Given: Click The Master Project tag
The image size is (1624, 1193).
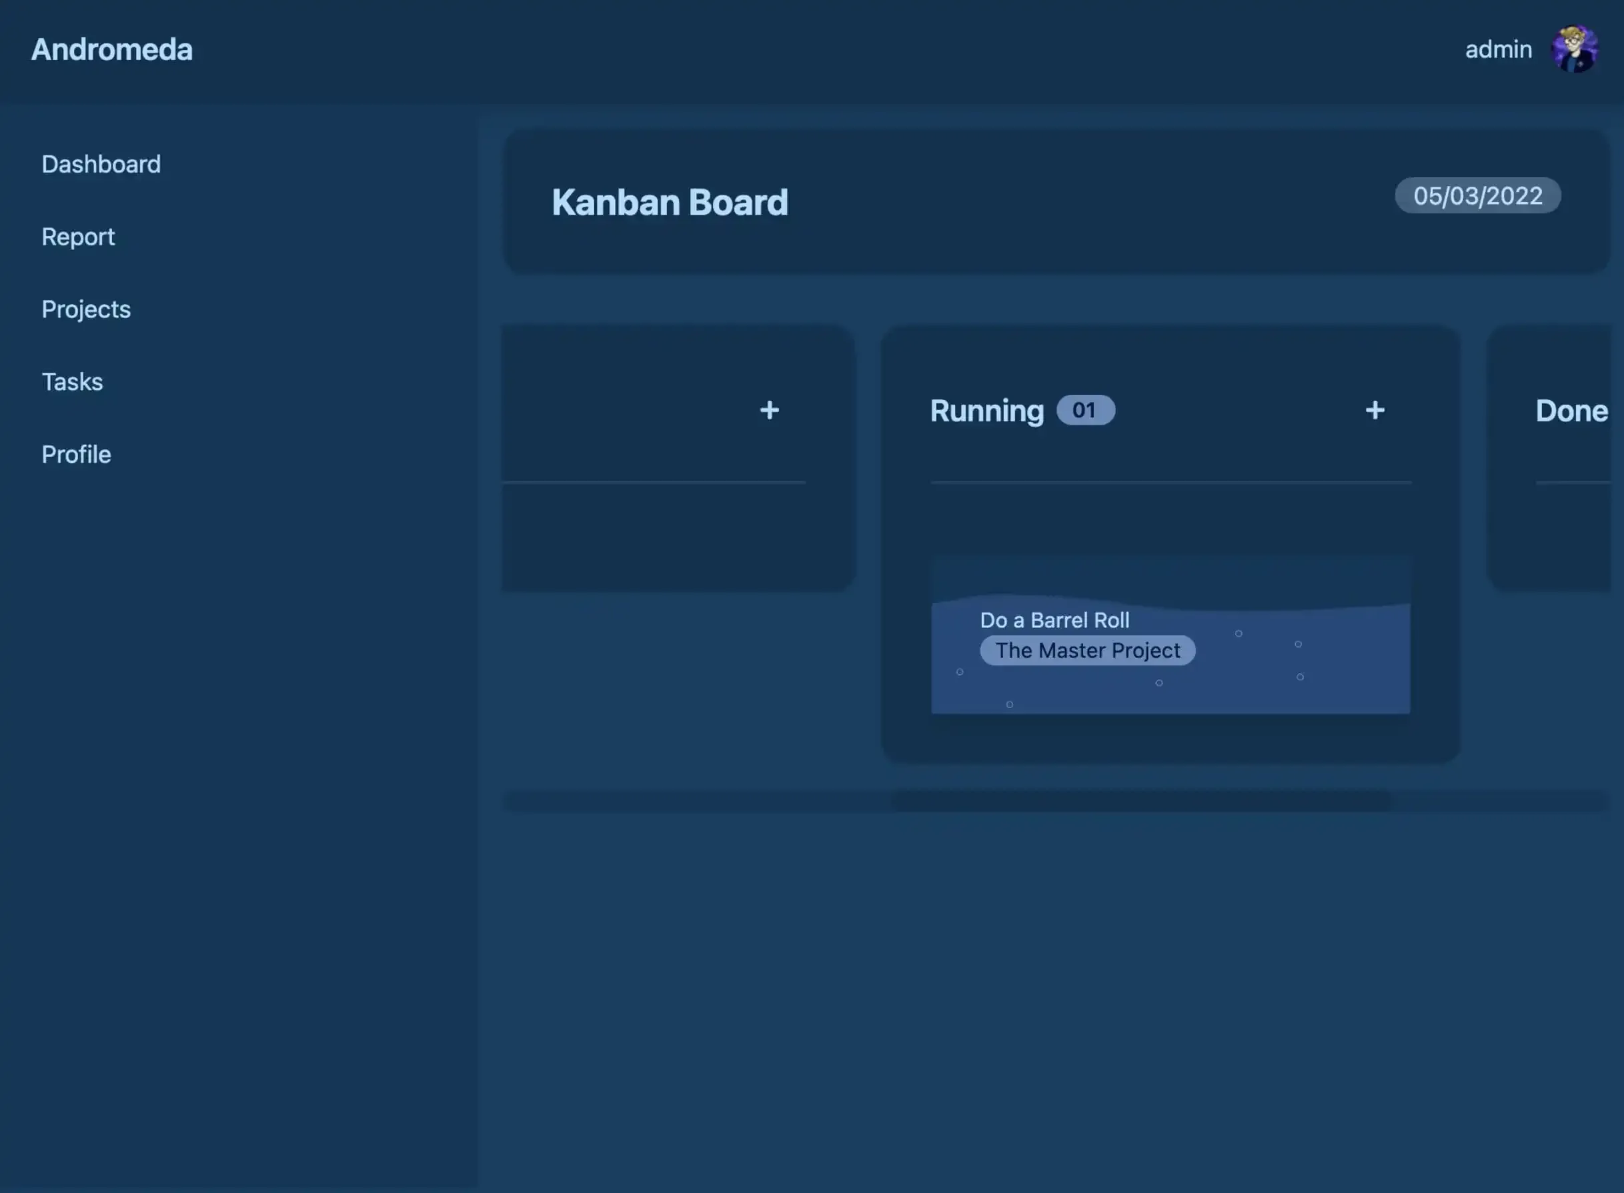Looking at the screenshot, I should coord(1086,651).
